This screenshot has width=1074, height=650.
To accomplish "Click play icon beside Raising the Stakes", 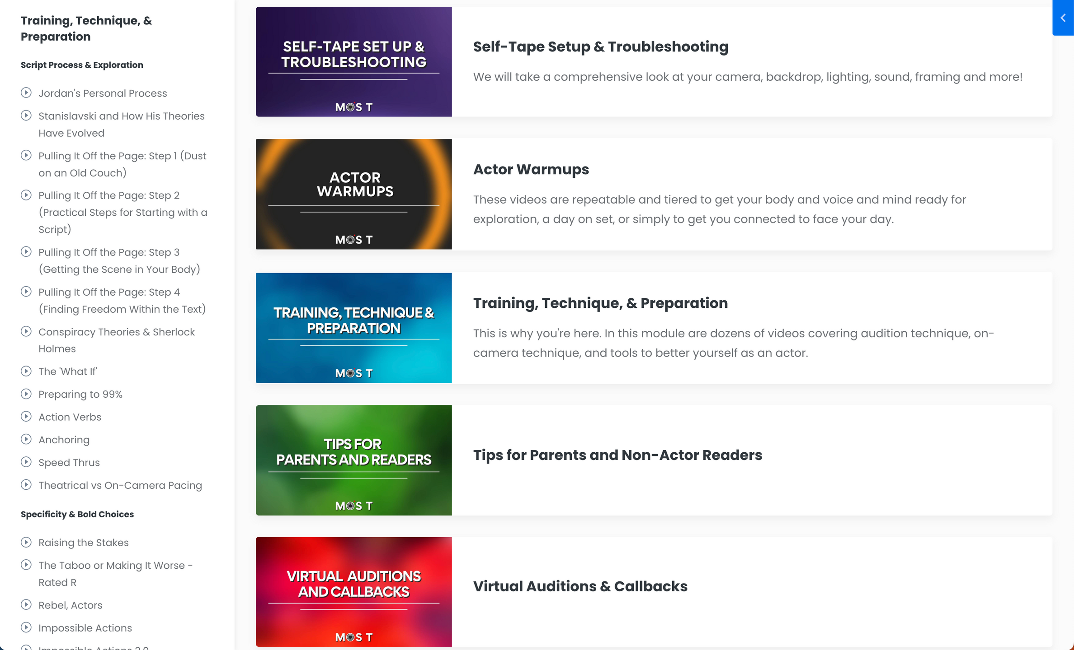I will click(x=26, y=543).
